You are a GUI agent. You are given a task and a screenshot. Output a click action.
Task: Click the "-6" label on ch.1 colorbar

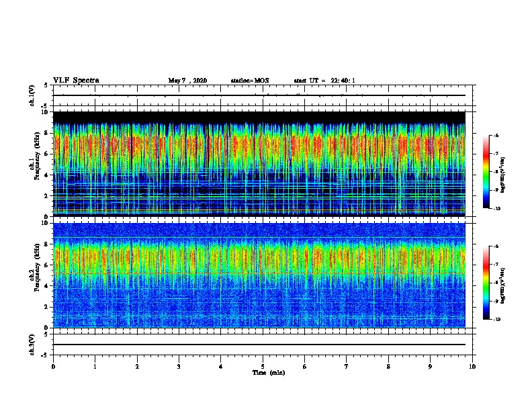click(x=496, y=136)
